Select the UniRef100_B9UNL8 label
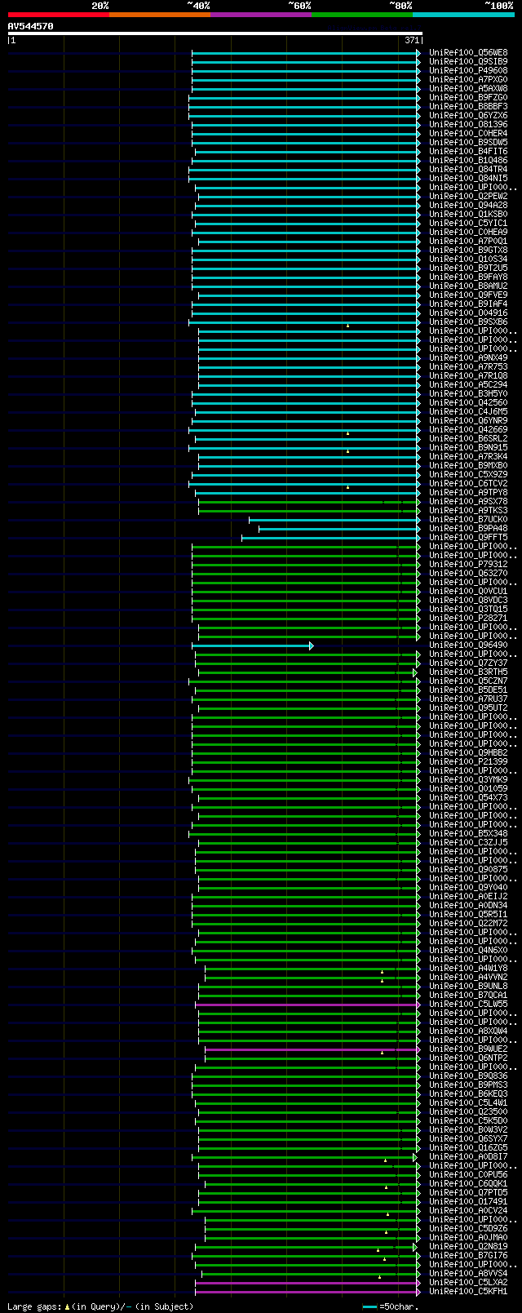The image size is (522, 1313). pyautogui.click(x=468, y=986)
